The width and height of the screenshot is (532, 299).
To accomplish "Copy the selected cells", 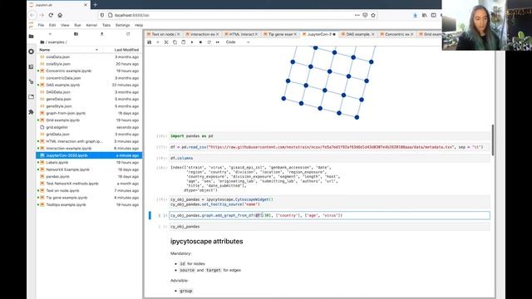I will (175, 42).
